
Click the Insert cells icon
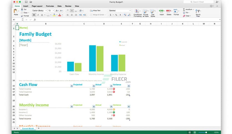(161, 11)
